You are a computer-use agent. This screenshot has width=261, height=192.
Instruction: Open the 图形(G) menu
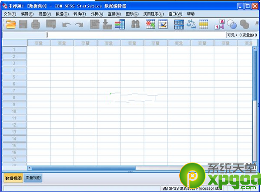pos(132,14)
